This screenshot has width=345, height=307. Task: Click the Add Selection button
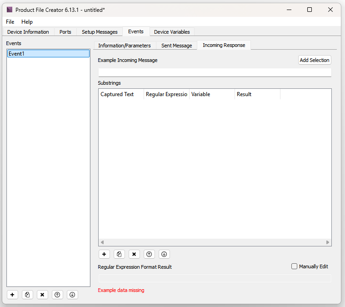click(x=315, y=60)
